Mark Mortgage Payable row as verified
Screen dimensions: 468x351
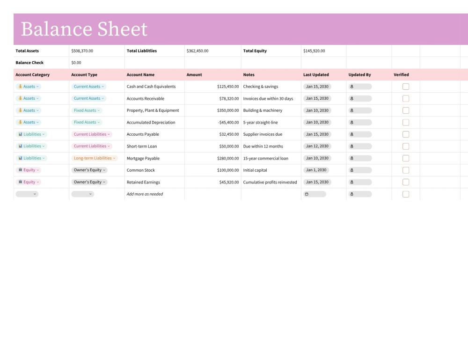coord(406,158)
